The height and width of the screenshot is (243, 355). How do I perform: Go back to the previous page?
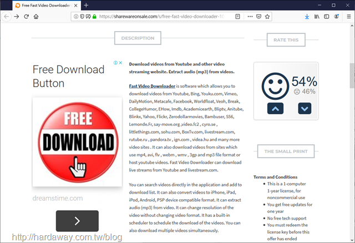click(x=7, y=17)
